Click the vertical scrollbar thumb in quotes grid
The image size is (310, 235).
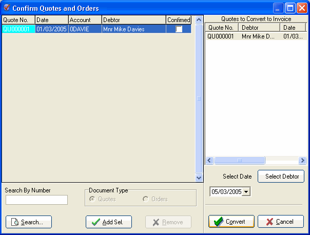coord(199,98)
